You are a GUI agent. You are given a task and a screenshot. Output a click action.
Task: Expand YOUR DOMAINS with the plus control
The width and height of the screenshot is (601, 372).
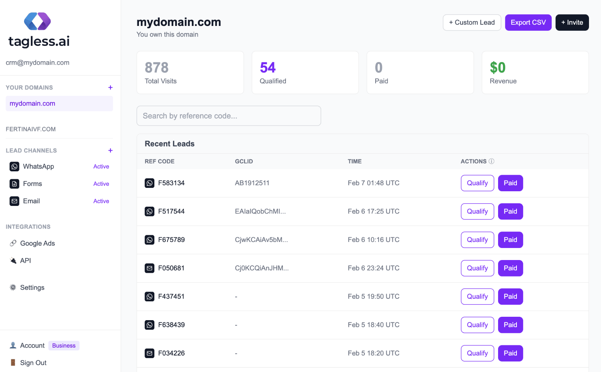click(x=110, y=87)
